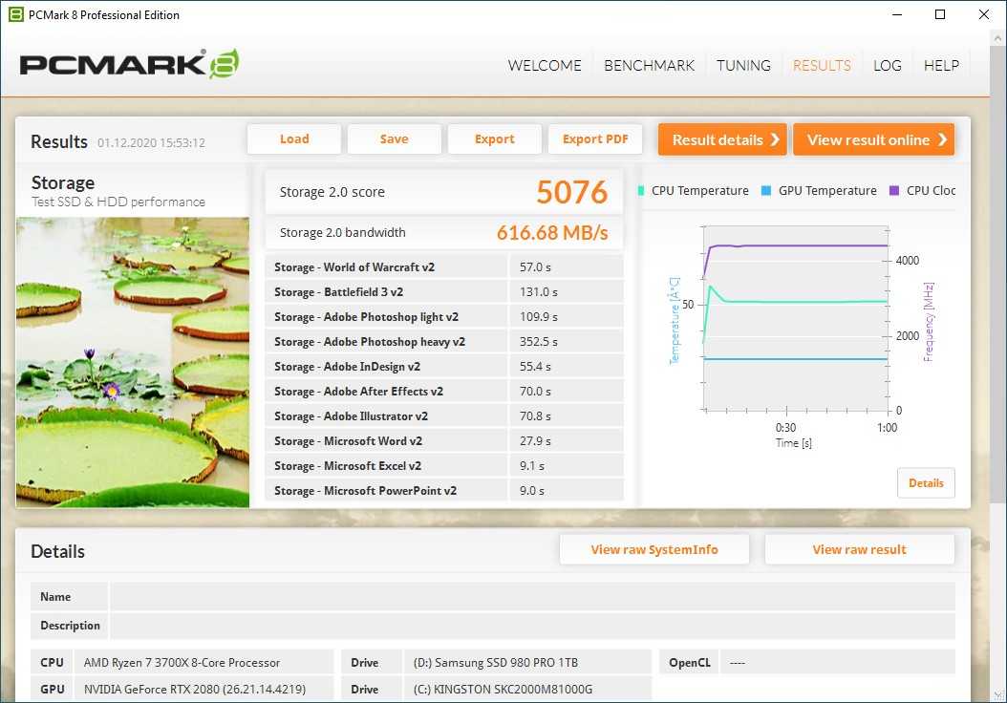Click the GPU Temperature legend swatch
1007x703 pixels.
(766, 191)
